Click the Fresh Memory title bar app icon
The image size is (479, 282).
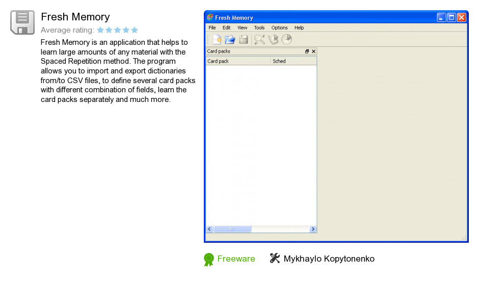210,17
